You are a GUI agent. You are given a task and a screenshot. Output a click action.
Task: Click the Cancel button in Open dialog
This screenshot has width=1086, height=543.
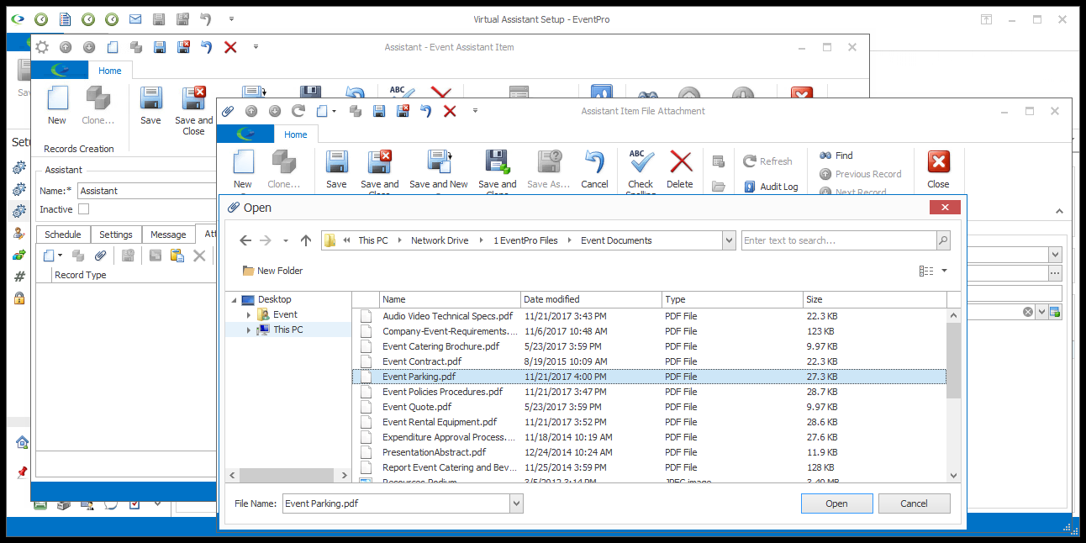(914, 503)
